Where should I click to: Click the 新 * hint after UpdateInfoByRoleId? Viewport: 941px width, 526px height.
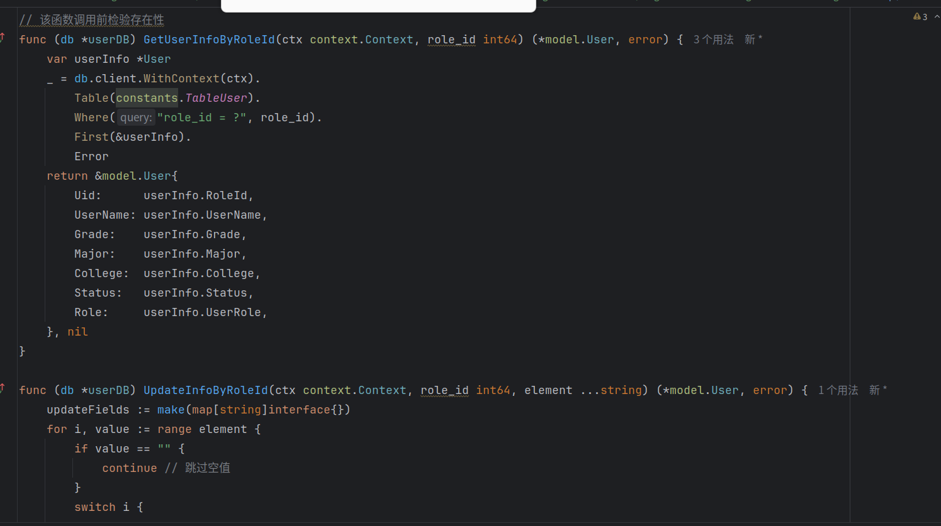pos(878,390)
